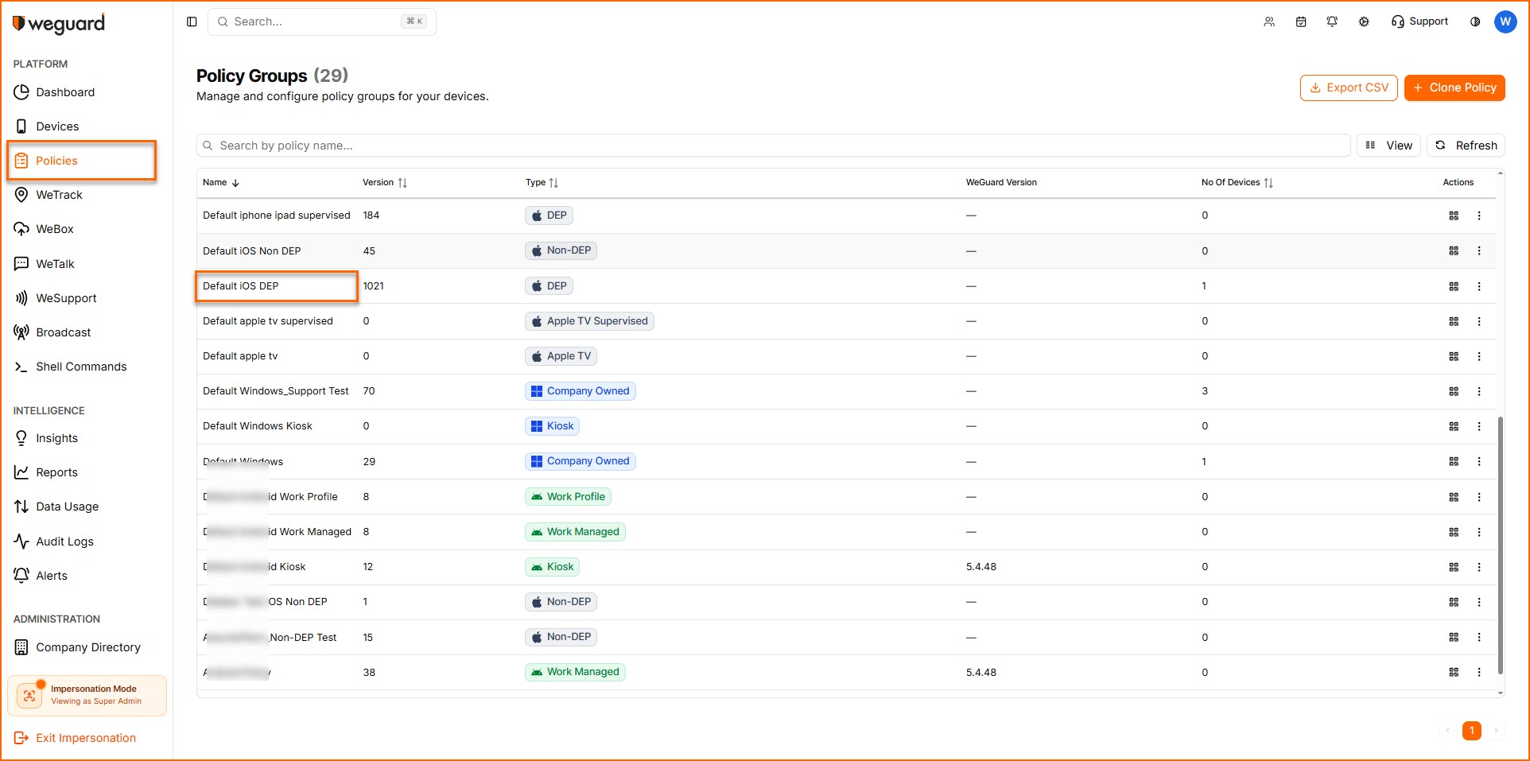Export policy list as CSV
Image resolution: width=1530 pixels, height=761 pixels.
pyautogui.click(x=1349, y=87)
